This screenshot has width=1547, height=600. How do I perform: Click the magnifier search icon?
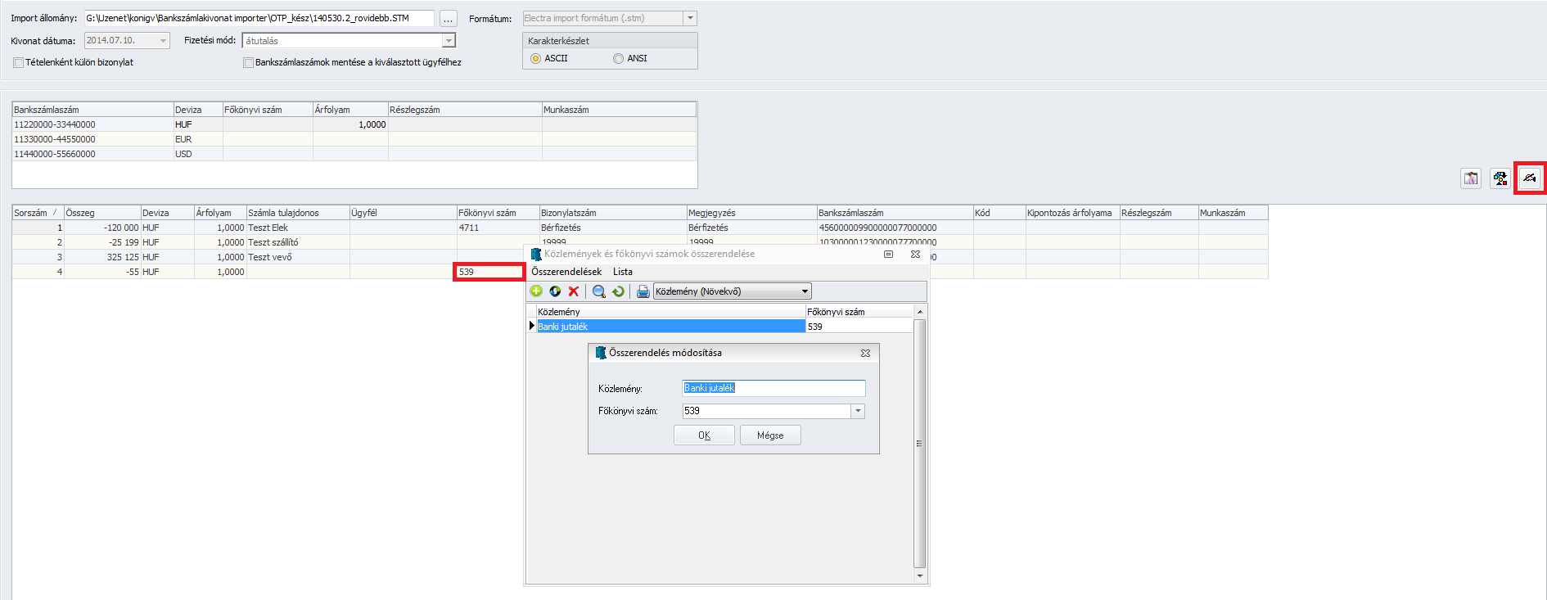click(599, 291)
